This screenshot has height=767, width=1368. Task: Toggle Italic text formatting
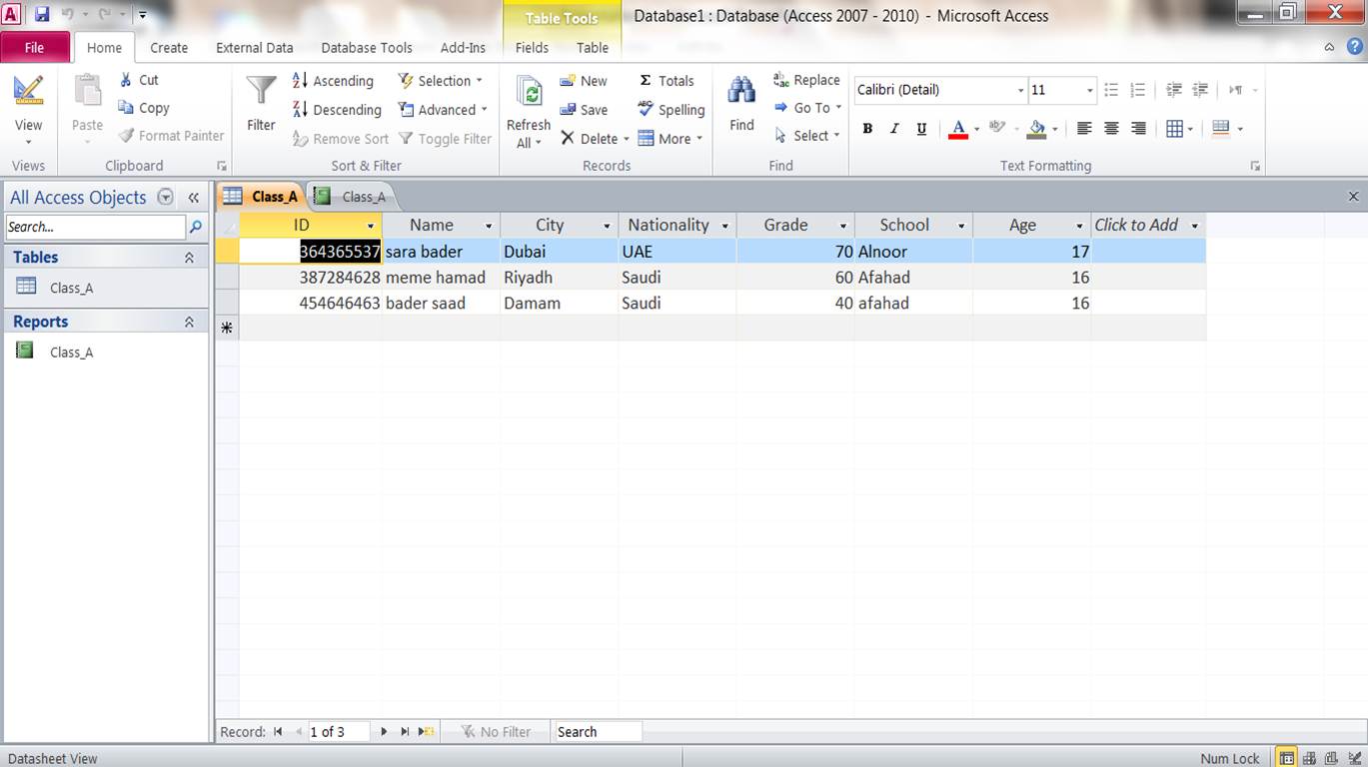coord(894,129)
